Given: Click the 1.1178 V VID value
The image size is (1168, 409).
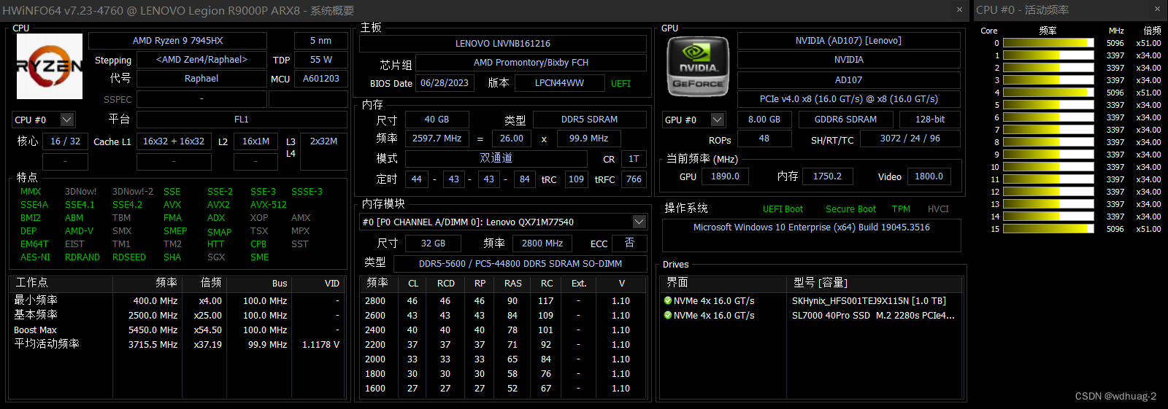Looking at the screenshot, I should tap(320, 344).
